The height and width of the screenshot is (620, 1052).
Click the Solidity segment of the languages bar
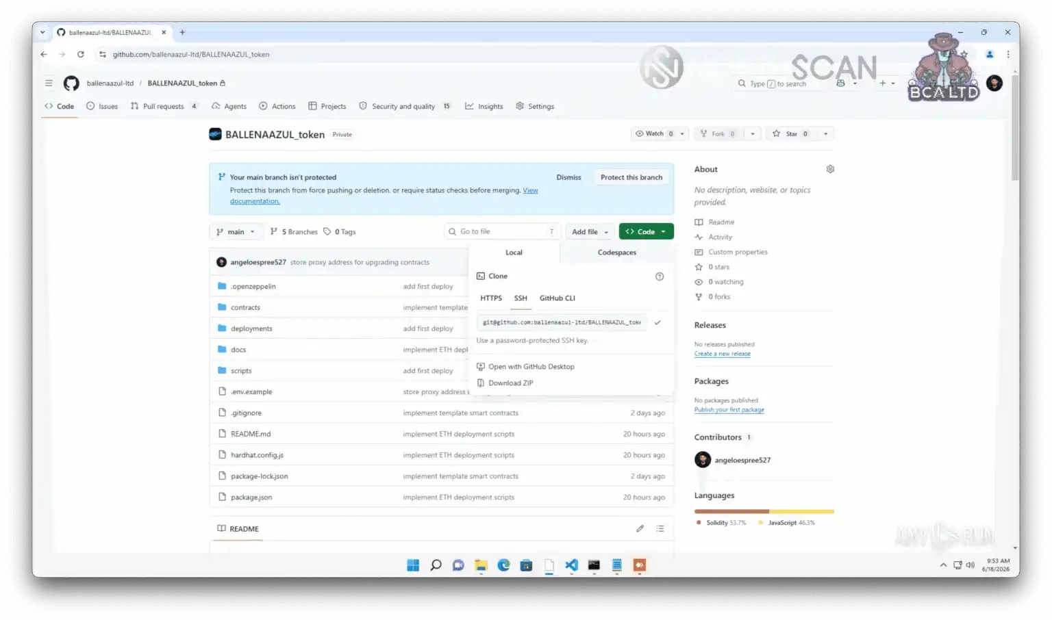point(731,511)
